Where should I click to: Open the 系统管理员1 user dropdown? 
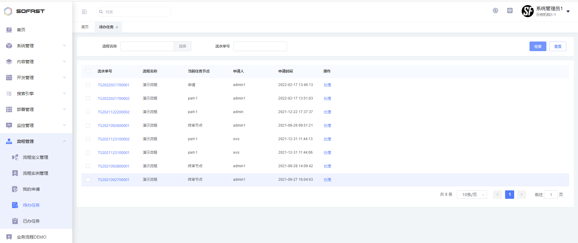coord(568,11)
